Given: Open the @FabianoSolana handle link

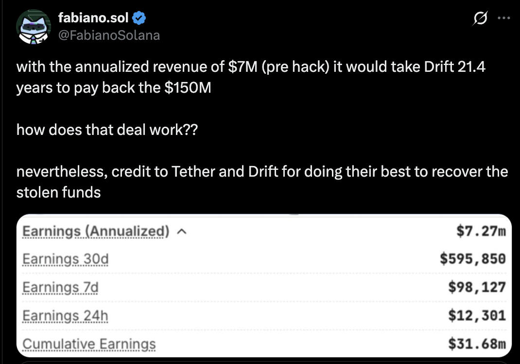Looking at the screenshot, I should click(x=109, y=35).
